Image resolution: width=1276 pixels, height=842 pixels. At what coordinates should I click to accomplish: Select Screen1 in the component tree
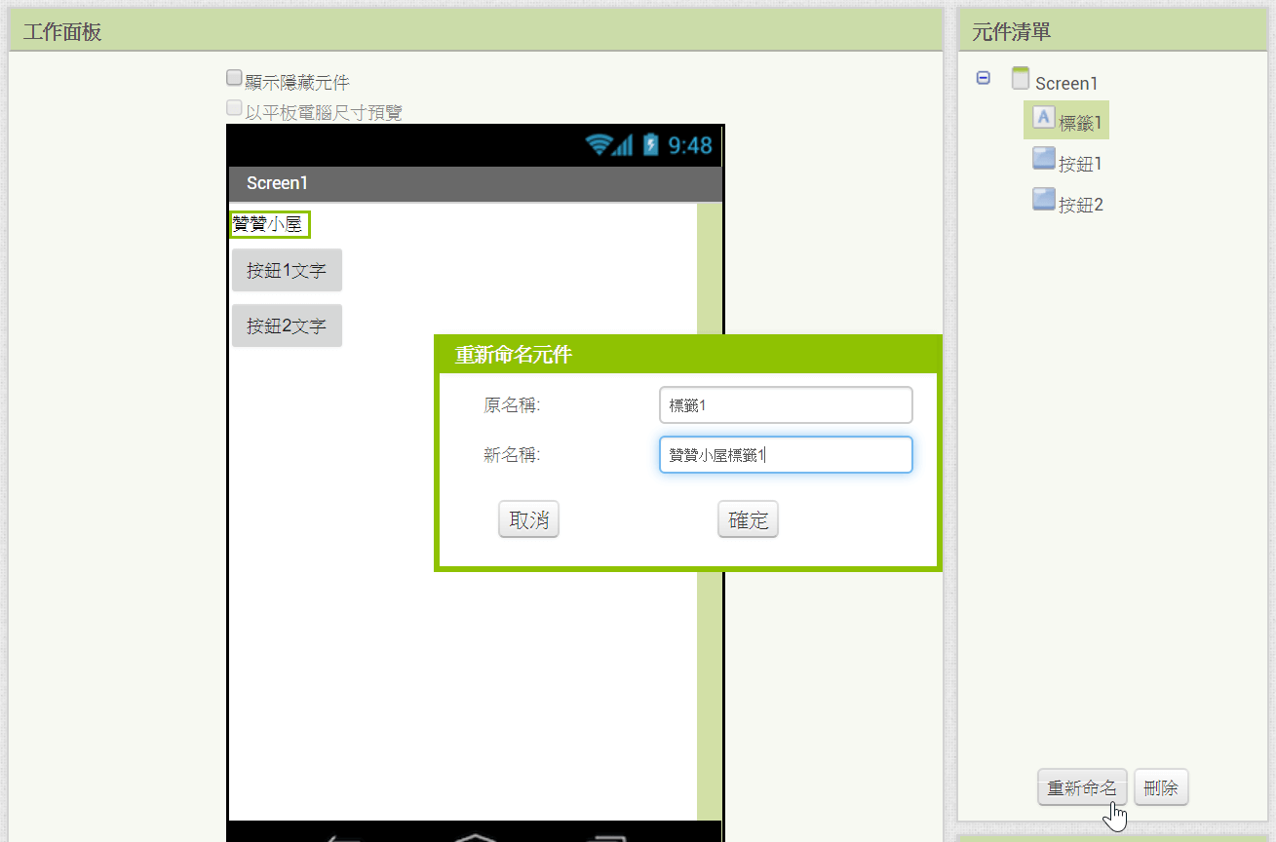[1066, 84]
